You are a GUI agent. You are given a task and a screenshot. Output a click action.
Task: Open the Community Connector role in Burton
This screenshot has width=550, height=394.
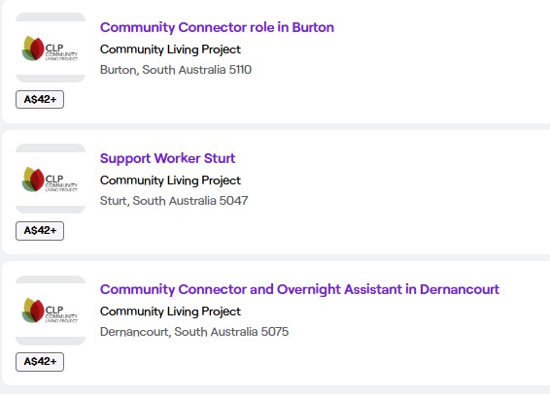click(217, 27)
